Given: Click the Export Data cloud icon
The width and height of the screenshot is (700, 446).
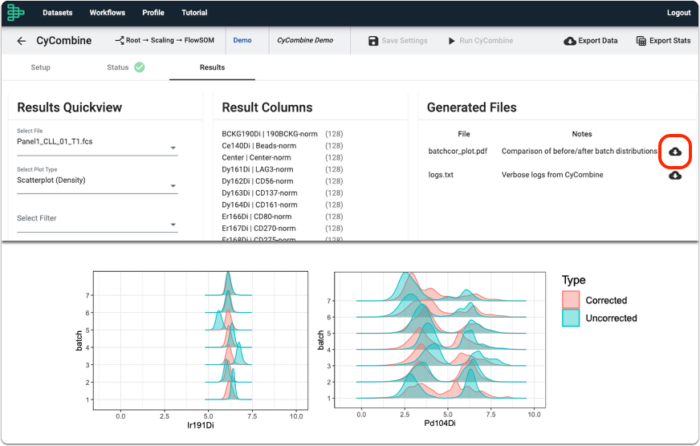Looking at the screenshot, I should 570,41.
